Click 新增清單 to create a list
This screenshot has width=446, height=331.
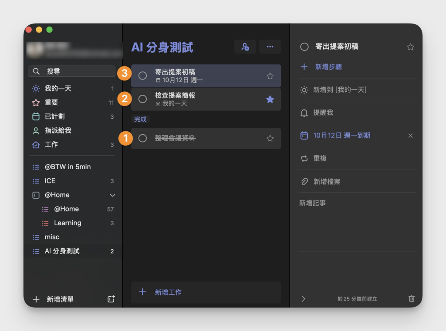click(60, 299)
